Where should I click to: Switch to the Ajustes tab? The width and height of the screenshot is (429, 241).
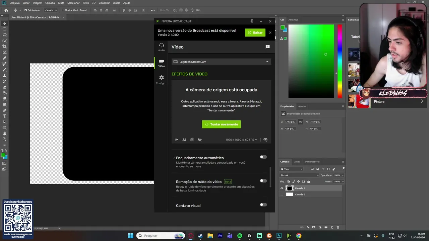(x=302, y=106)
